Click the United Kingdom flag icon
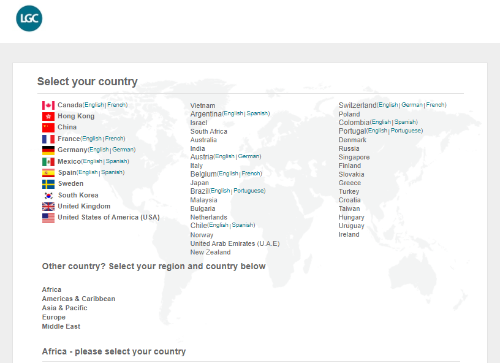The image size is (500, 363). (48, 207)
